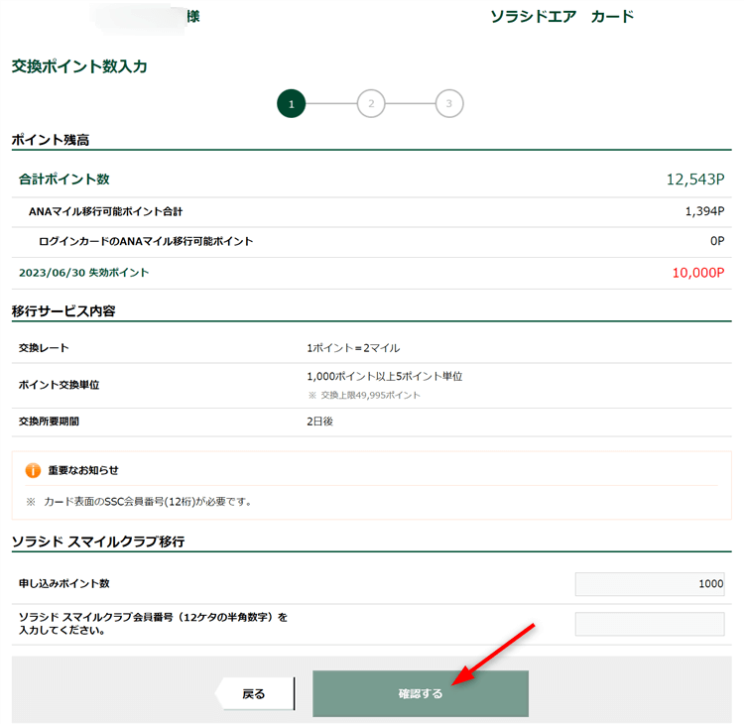Click the step 3 circle indicator
Image resolution: width=744 pixels, height=724 pixels.
(449, 103)
